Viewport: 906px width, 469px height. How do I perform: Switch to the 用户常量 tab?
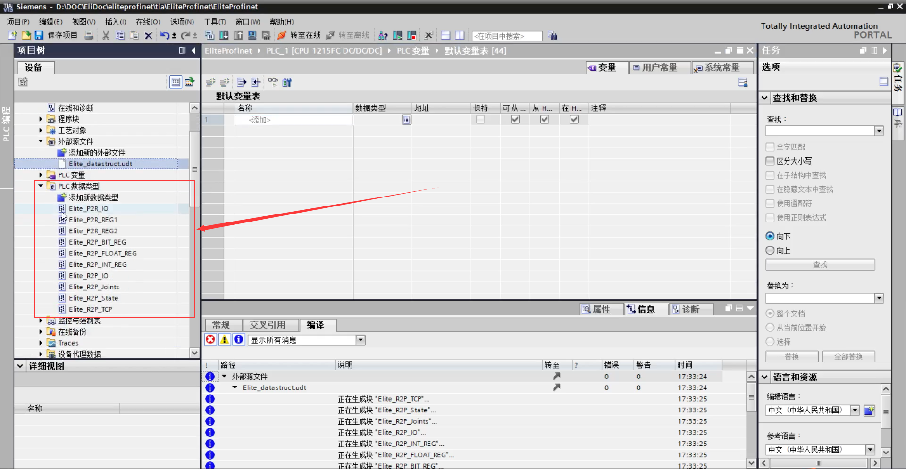pyautogui.click(x=659, y=68)
